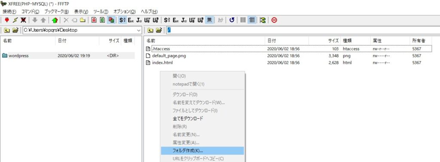Click 属性変更(A)... context menu entry

tap(202, 142)
